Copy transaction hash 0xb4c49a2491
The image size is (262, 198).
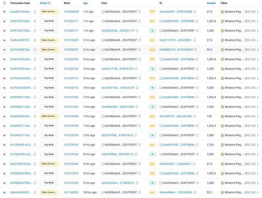(x=35, y=193)
